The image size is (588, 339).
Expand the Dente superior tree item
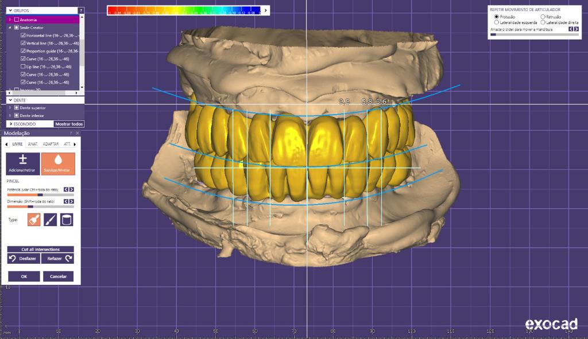pyautogui.click(x=10, y=108)
